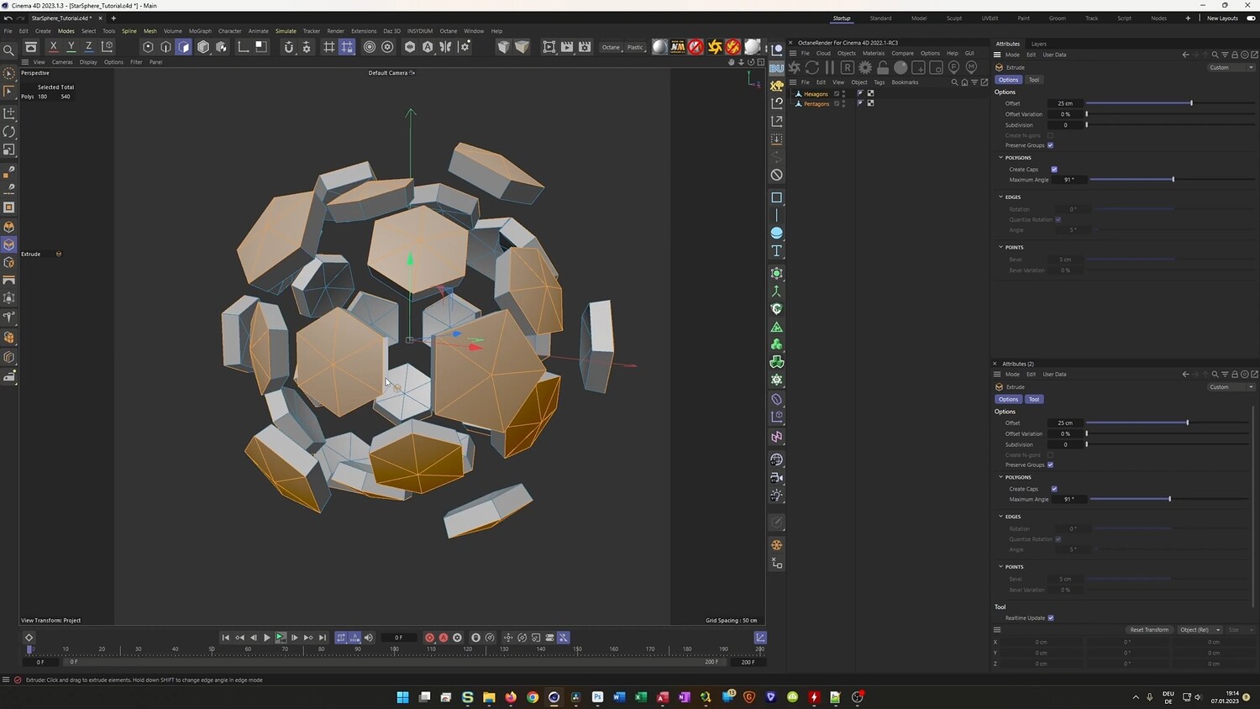Image resolution: width=1260 pixels, height=709 pixels.
Task: Collapse EDGES section in Attributes (2)
Action: [x=1000, y=517]
